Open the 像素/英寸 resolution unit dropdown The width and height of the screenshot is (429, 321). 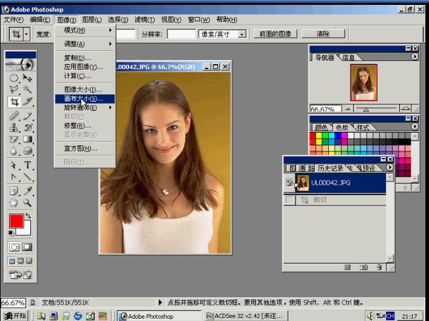pos(242,35)
